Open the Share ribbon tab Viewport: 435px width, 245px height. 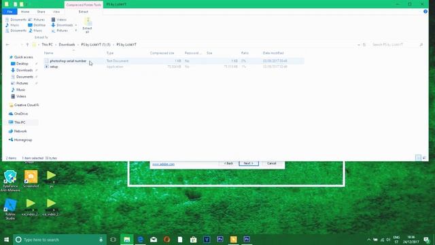point(41,12)
